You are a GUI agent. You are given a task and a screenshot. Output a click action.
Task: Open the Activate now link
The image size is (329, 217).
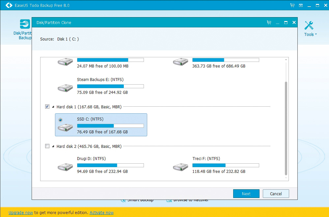click(x=101, y=213)
